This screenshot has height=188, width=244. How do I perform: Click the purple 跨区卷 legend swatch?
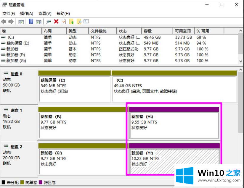tap(41, 182)
